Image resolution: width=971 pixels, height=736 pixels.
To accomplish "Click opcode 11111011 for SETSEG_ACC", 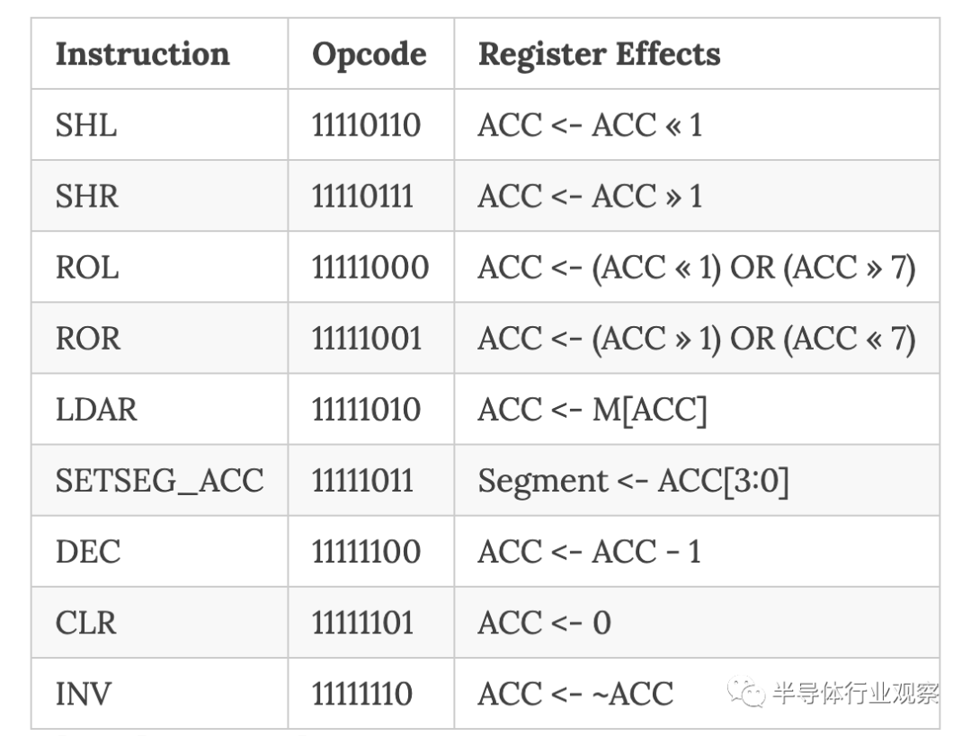I will (x=362, y=480).
